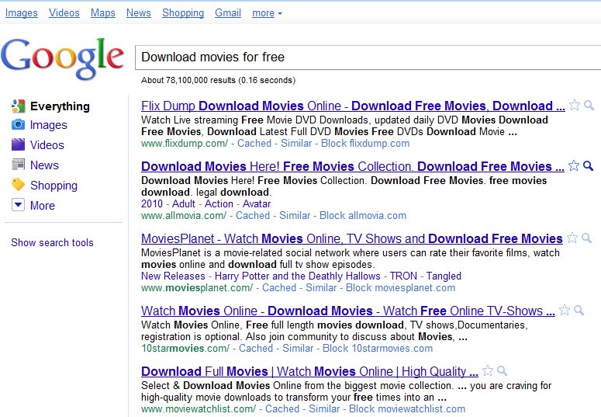Viewport: 601px width, 417px height.
Task: Click the Videos clapperboard sidebar icon
Action: [x=18, y=144]
